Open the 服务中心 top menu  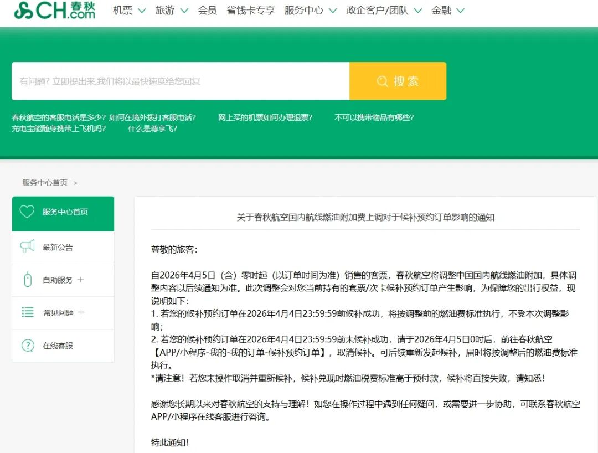click(304, 11)
